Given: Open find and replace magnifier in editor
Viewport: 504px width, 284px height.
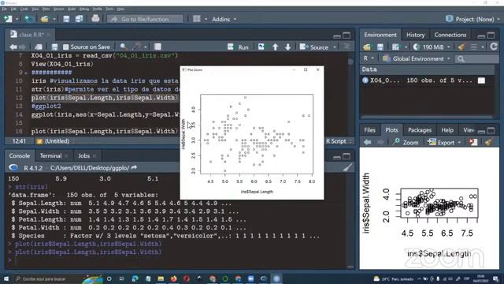Looking at the screenshot, I should [123, 47].
